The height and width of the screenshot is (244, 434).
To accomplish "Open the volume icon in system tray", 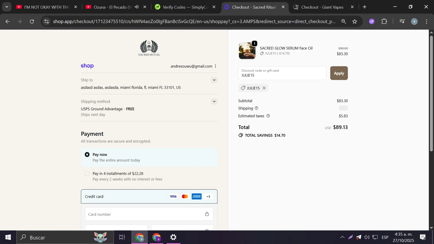I will coord(367,237).
